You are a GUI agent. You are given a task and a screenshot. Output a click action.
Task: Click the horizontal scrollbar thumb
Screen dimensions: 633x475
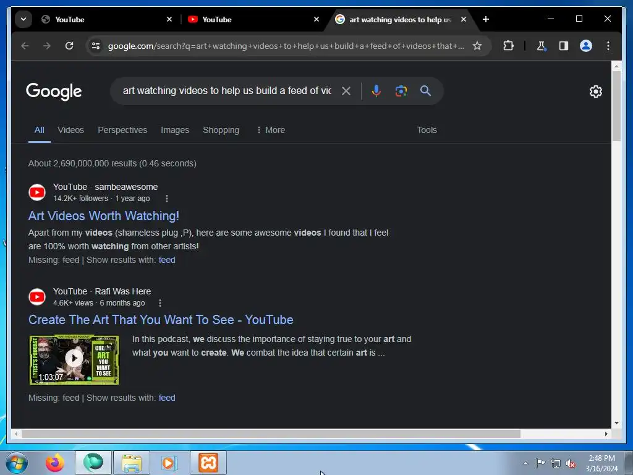coord(271,434)
